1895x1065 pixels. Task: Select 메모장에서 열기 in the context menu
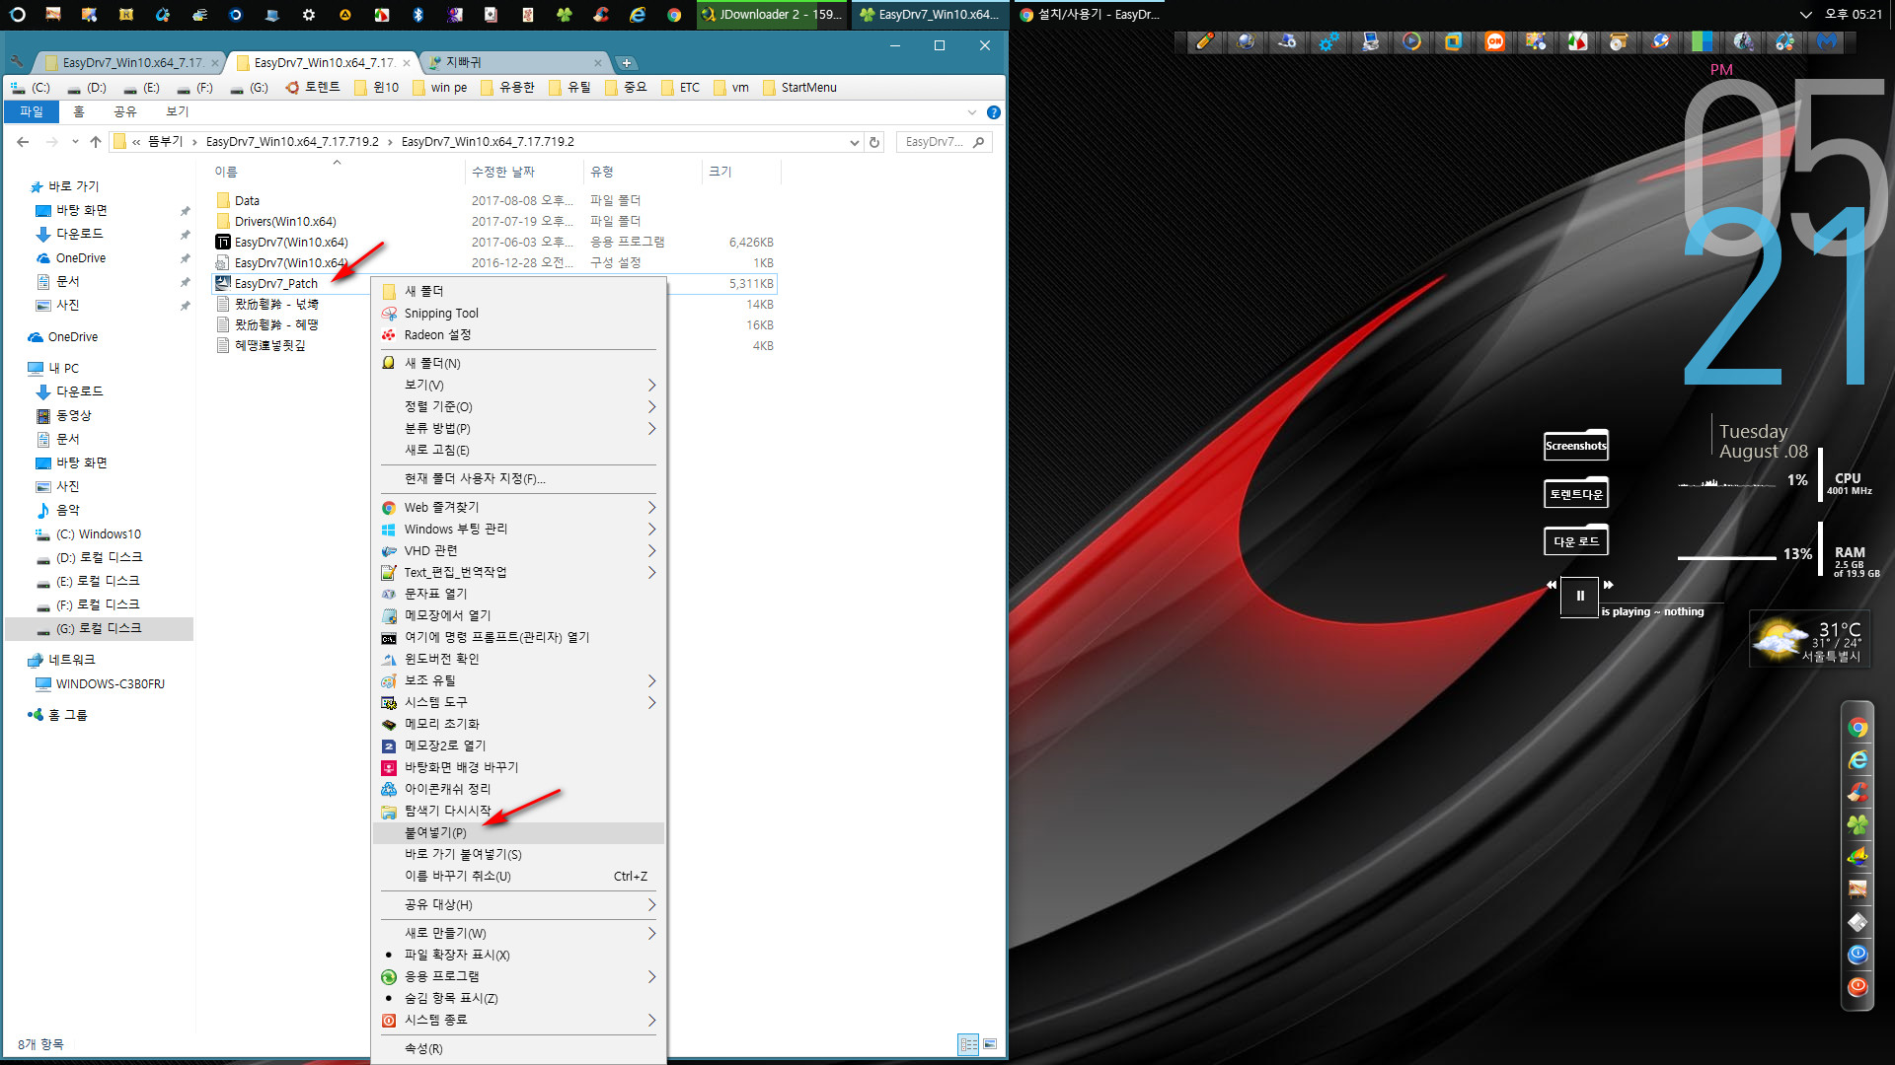click(x=518, y=615)
